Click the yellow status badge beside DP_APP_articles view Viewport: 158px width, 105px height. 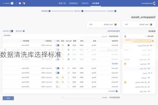(125, 82)
